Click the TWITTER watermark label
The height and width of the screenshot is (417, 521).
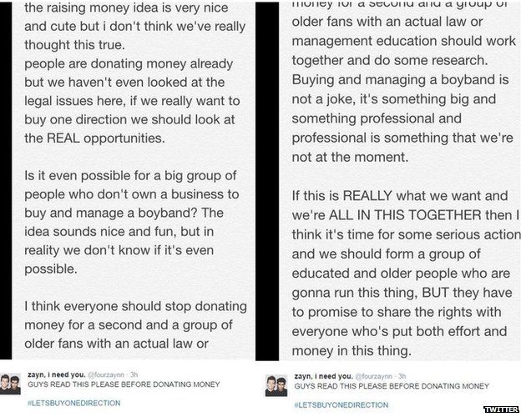500,409
